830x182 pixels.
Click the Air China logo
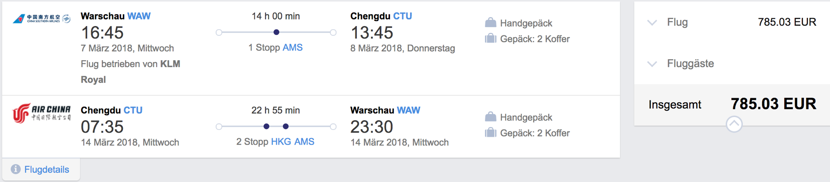point(41,113)
